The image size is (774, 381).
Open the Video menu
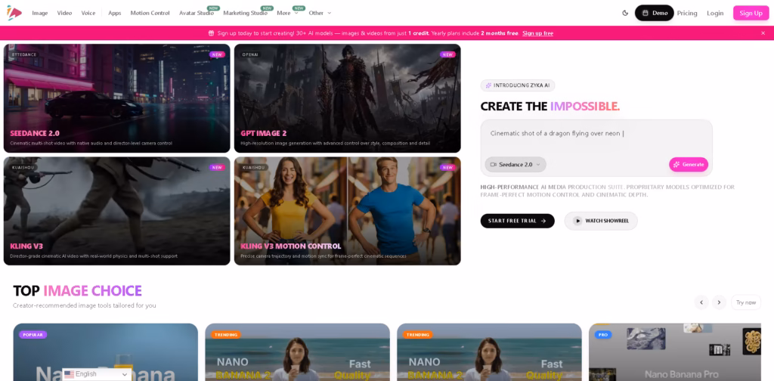(64, 13)
